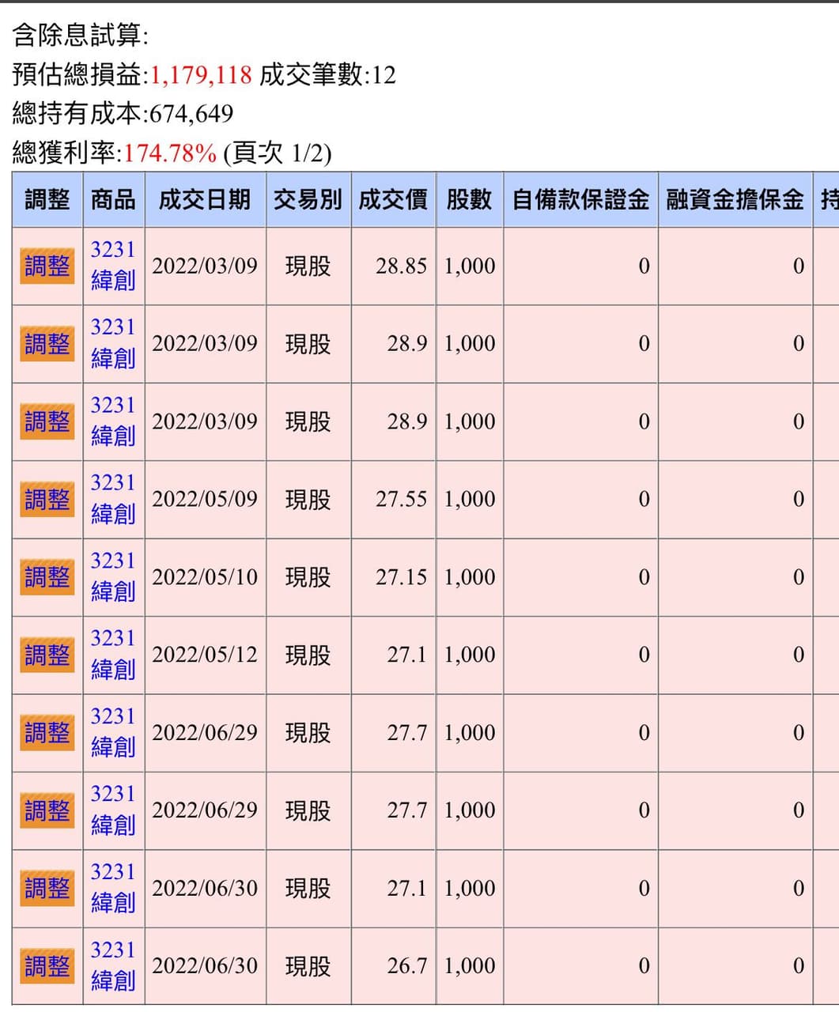Select the 成交價 column header
This screenshot has height=1012, width=839.
393,199
